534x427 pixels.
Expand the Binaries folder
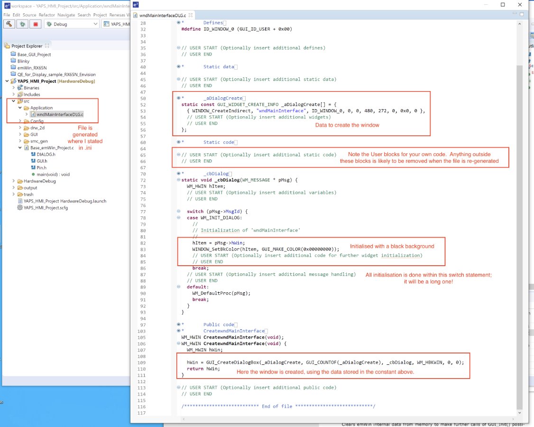click(x=14, y=88)
